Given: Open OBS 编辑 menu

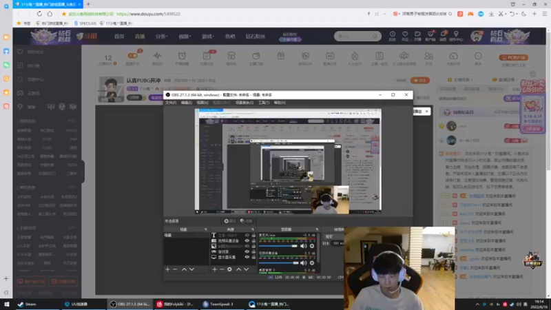Looking at the screenshot, I should click(186, 103).
